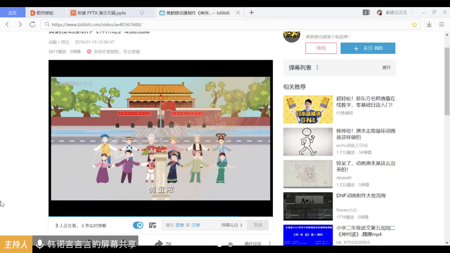Click the 3 人正在看 viewer count
The image size is (450, 253).
click(x=65, y=226)
